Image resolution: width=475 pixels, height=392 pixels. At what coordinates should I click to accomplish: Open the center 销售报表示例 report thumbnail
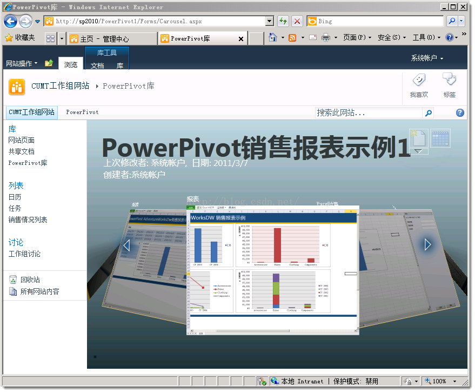273,270
